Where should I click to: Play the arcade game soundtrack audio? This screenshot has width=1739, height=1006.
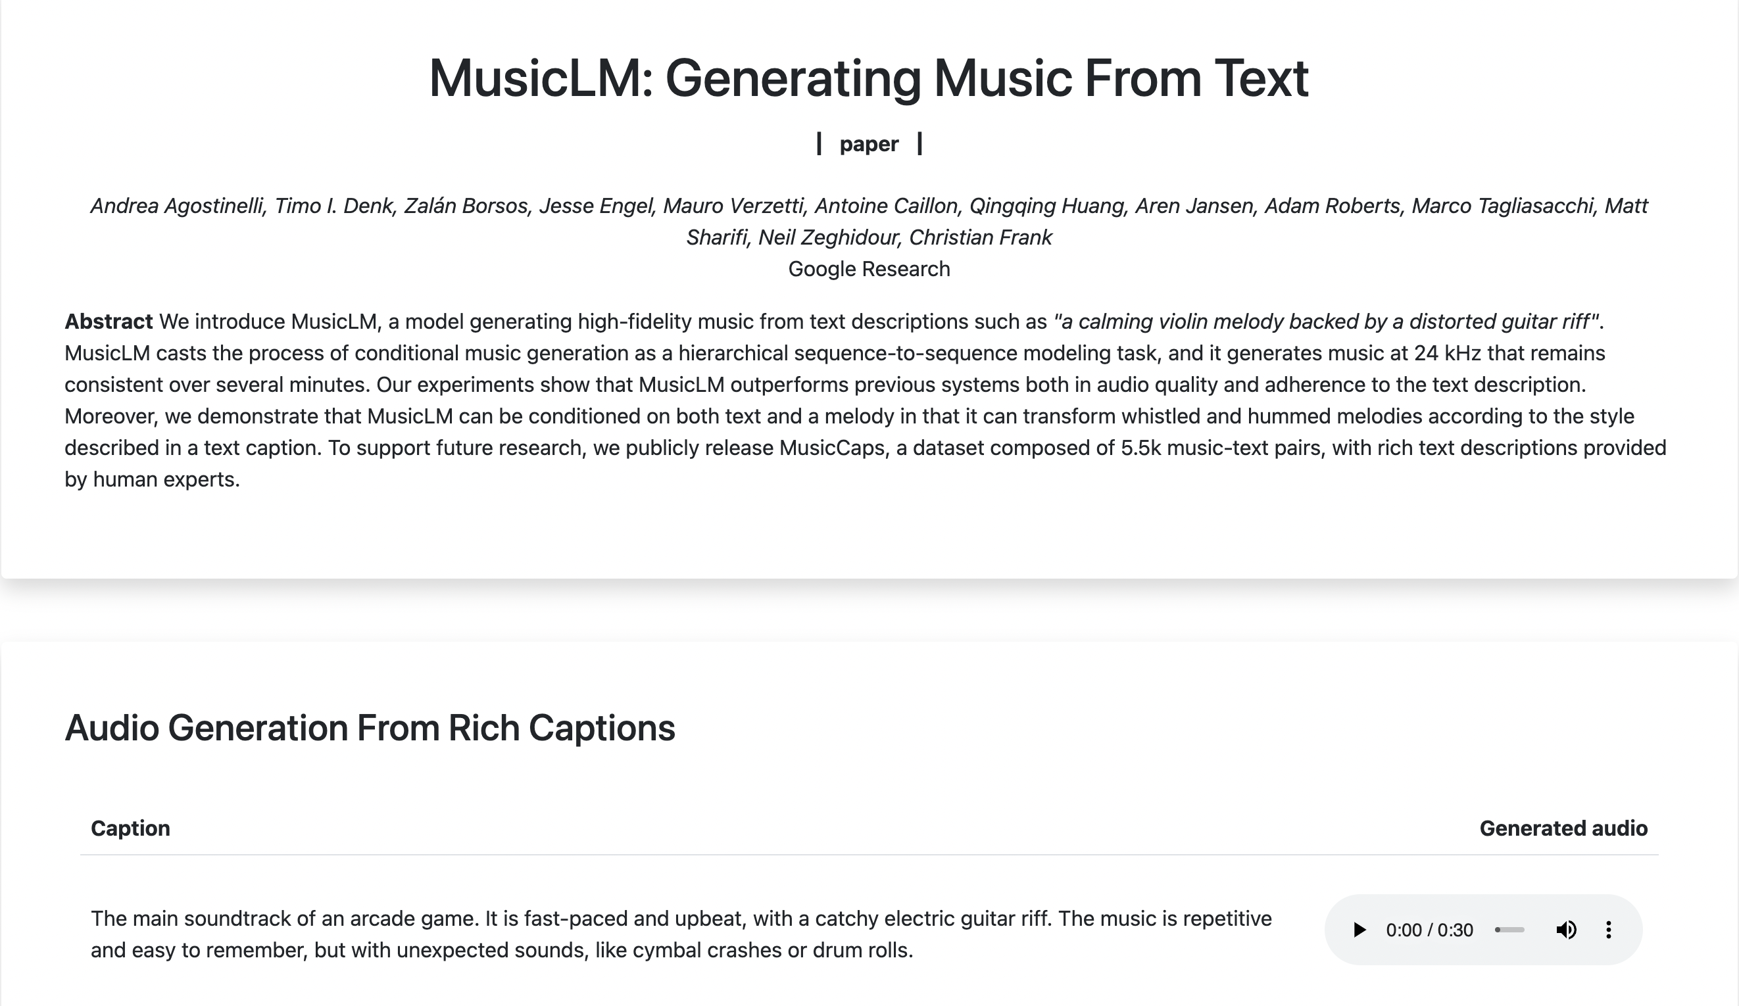(x=1359, y=930)
